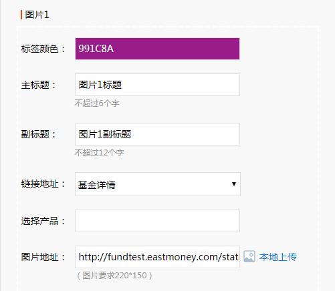The image size is (335, 291).
Task: Click the red accent bar beside 图片1
Action: click(x=21, y=15)
